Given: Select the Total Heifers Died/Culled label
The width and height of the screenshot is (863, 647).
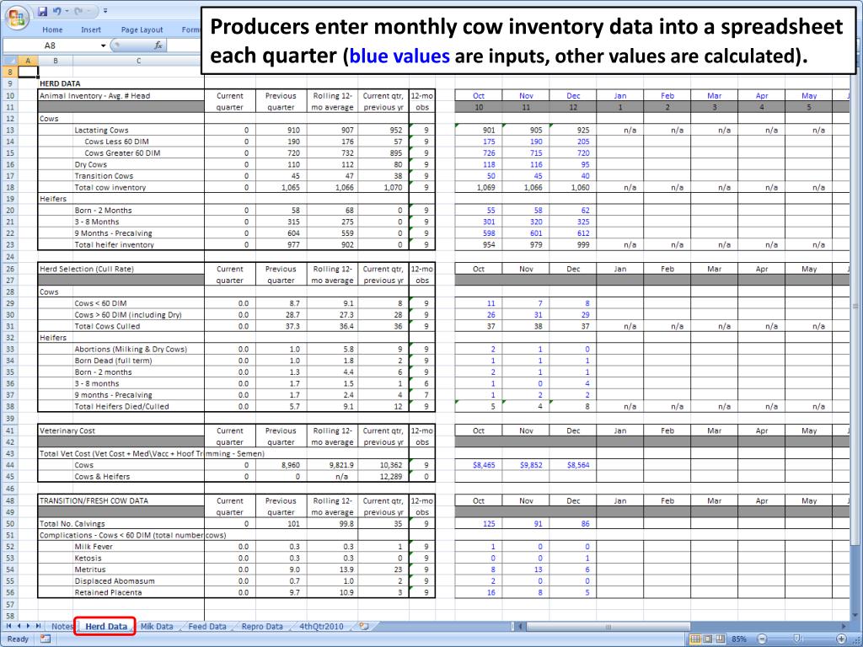Looking at the screenshot, I should (121, 407).
